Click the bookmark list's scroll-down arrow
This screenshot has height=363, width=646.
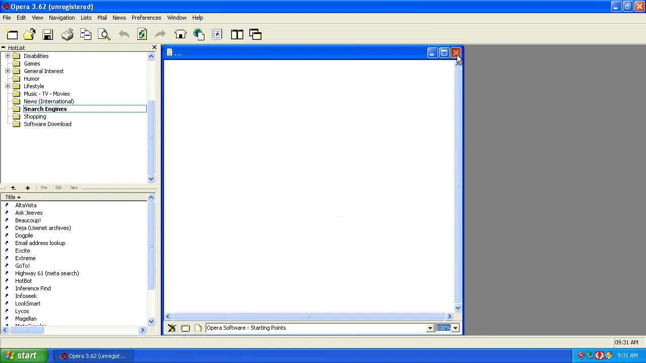pyautogui.click(x=151, y=322)
